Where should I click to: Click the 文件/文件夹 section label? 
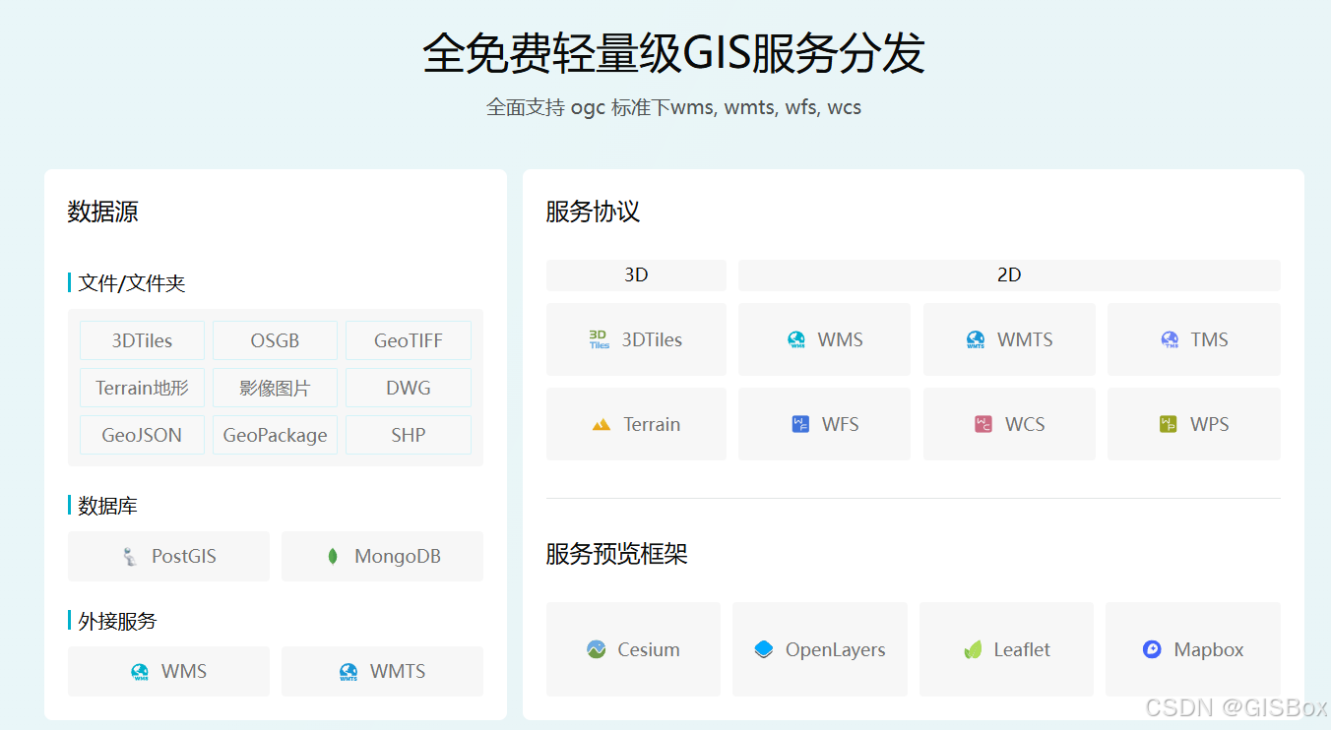[132, 283]
